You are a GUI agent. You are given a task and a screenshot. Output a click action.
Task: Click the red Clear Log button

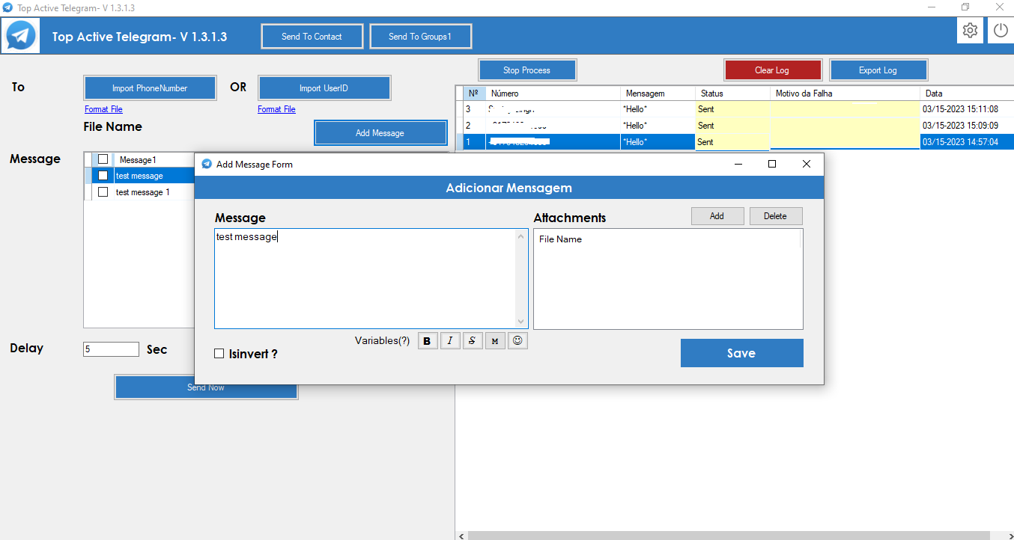click(772, 70)
